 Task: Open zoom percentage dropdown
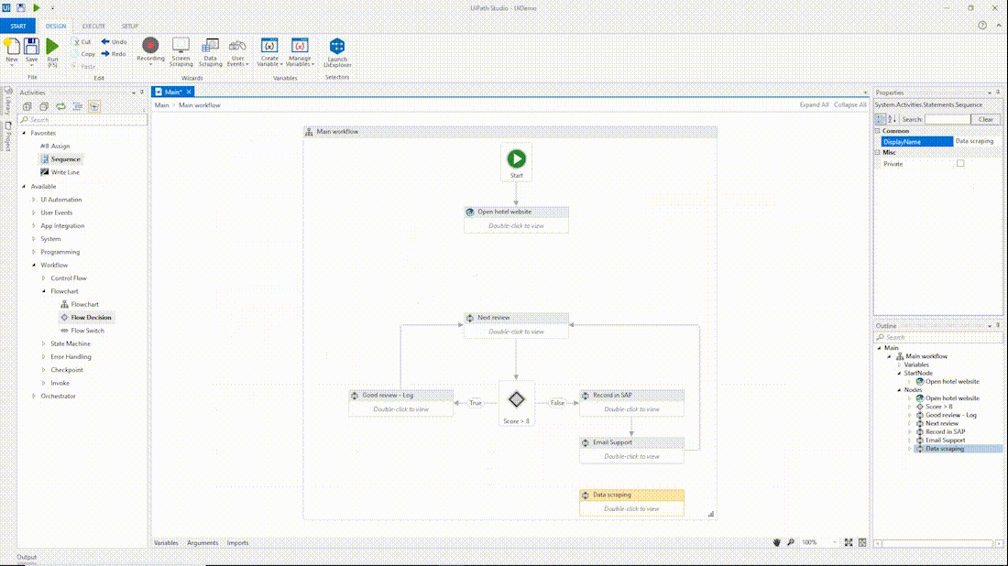click(835, 542)
